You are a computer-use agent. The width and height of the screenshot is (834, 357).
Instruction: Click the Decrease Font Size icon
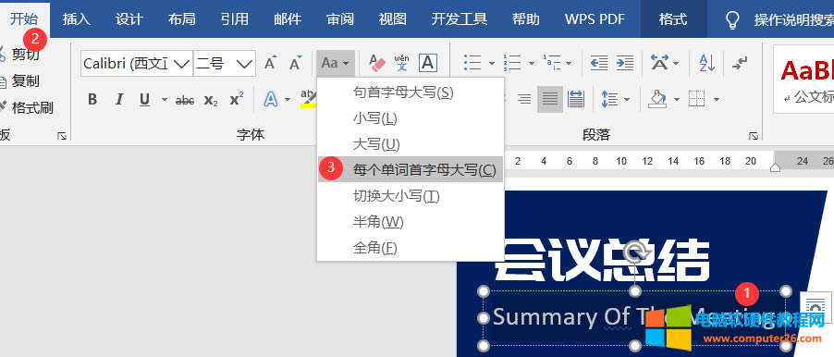pyautogui.click(x=295, y=64)
